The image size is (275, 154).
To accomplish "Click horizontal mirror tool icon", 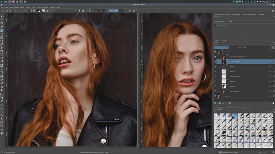I will pos(130,11).
